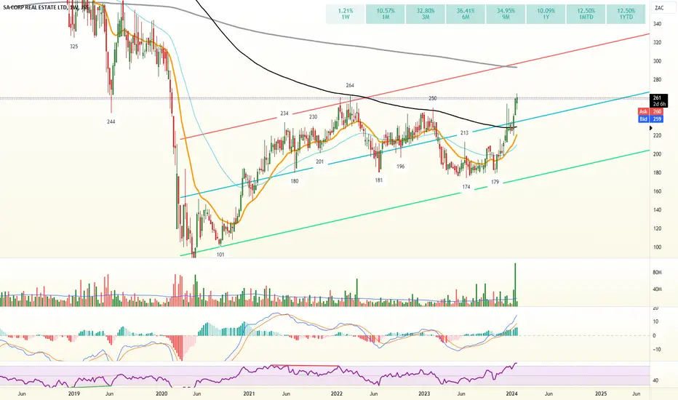678x400 pixels.
Task: Click the 2024 label on time axis
Action: pyautogui.click(x=511, y=394)
